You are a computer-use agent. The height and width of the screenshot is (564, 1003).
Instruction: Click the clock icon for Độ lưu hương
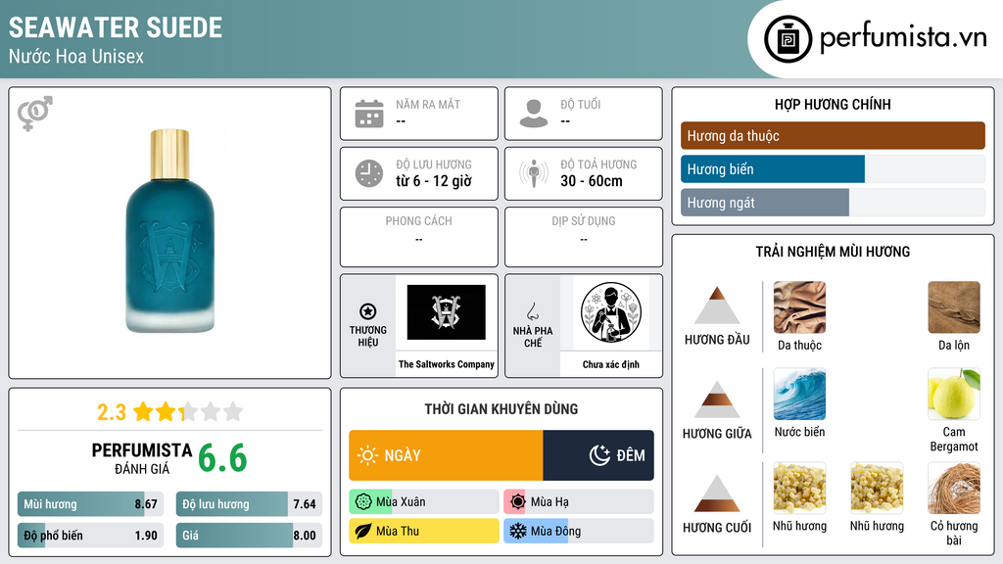pyautogui.click(x=369, y=173)
